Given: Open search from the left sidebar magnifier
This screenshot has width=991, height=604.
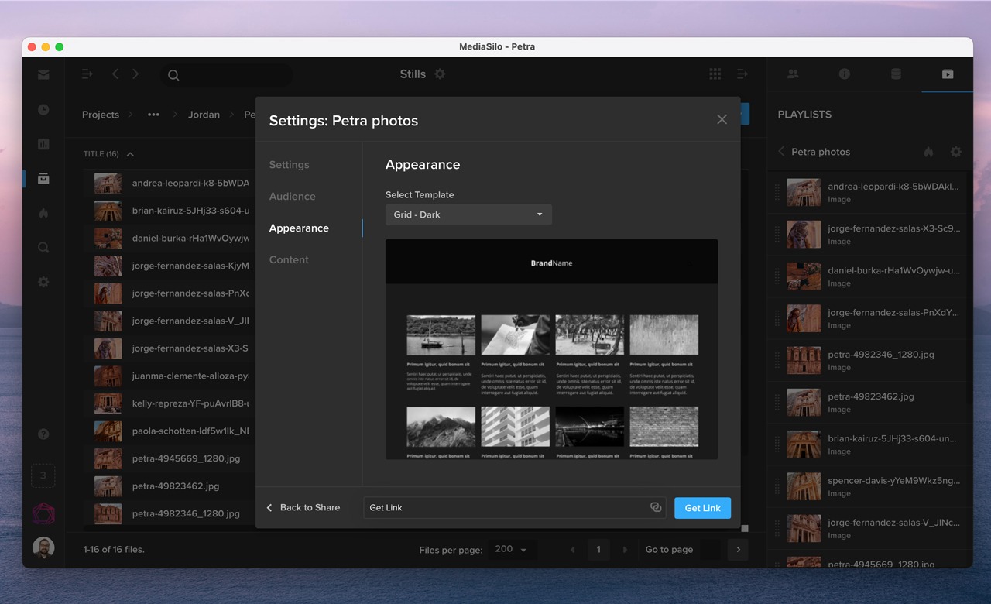Looking at the screenshot, I should tap(43, 247).
